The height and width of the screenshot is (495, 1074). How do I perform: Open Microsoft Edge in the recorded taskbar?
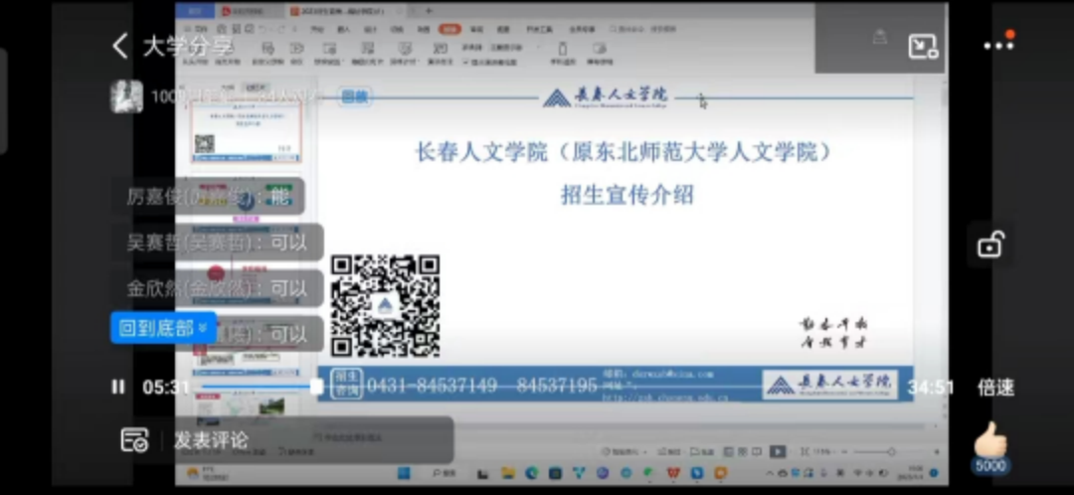click(x=531, y=473)
